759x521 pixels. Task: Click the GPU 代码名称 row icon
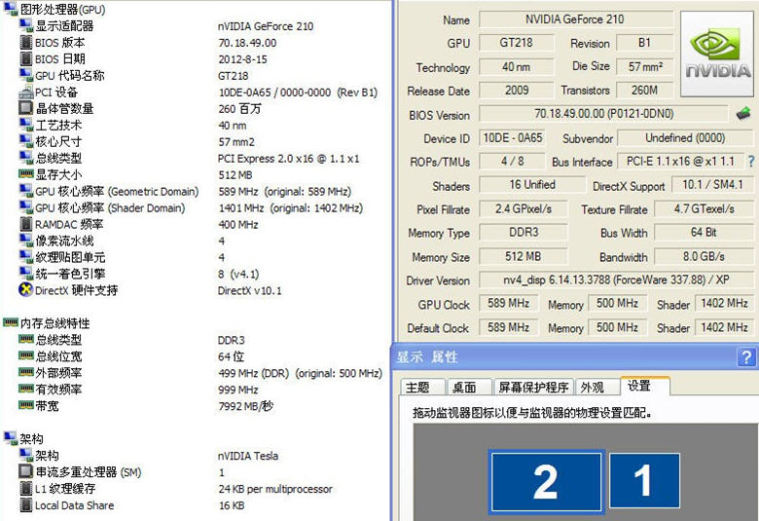tap(25, 75)
